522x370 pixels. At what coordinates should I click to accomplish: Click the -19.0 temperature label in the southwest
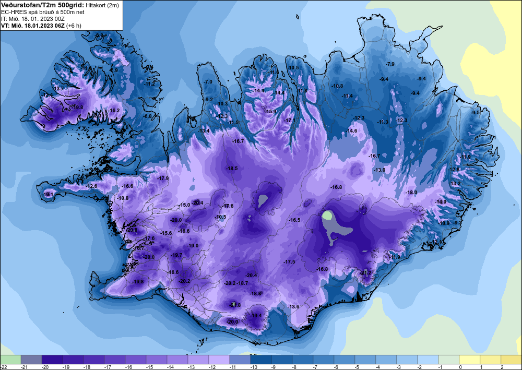coord(193,246)
